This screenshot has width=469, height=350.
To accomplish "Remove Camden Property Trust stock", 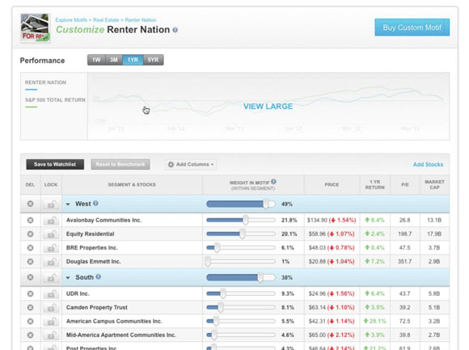I will (x=30, y=307).
